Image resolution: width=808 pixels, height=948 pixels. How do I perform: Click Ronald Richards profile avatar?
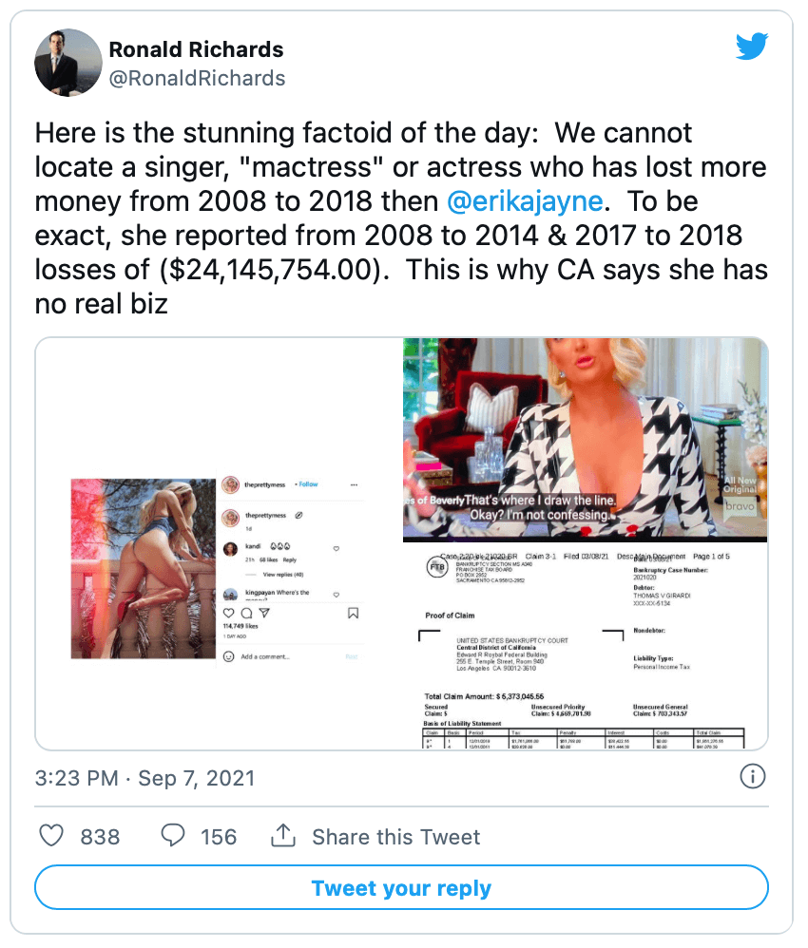point(68,63)
